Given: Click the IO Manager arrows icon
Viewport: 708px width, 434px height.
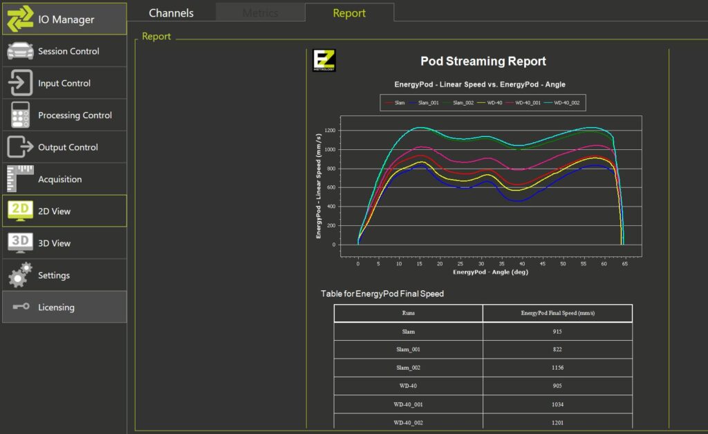Looking at the screenshot, I should [x=21, y=19].
